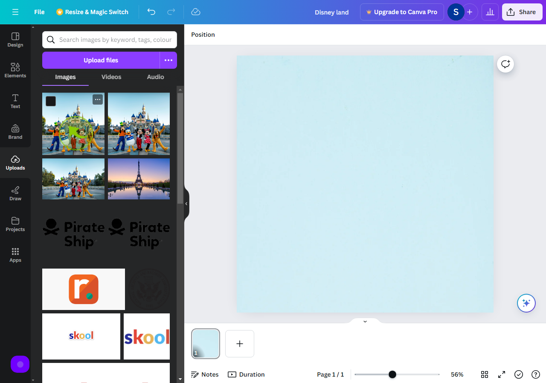Click the purple circle assistant button
The width and height of the screenshot is (546, 383).
[20, 364]
